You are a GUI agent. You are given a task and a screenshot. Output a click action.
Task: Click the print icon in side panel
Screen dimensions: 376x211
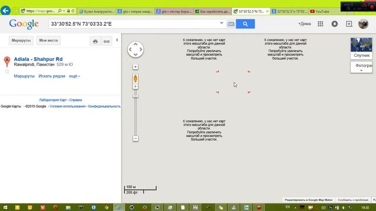pos(95,42)
